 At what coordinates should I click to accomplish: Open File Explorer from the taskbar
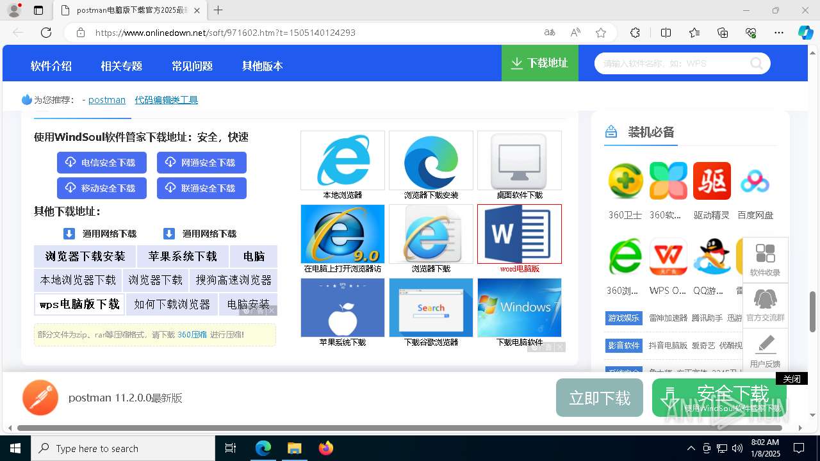point(295,448)
